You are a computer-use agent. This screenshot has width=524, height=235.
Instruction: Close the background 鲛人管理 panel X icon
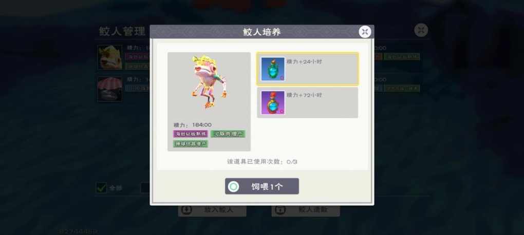tap(421, 30)
